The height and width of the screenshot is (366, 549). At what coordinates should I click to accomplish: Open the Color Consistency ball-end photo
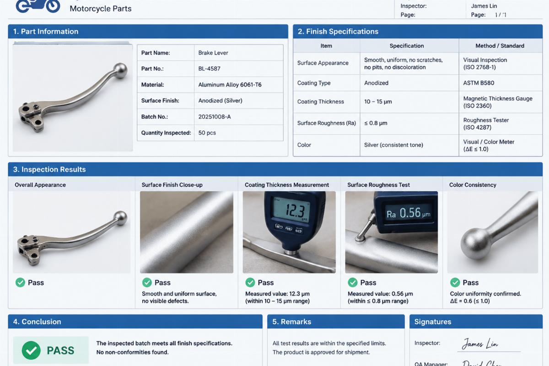[493, 232]
